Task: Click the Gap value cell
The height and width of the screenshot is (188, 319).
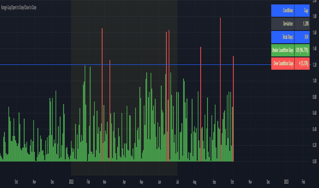Action: pos(302,11)
